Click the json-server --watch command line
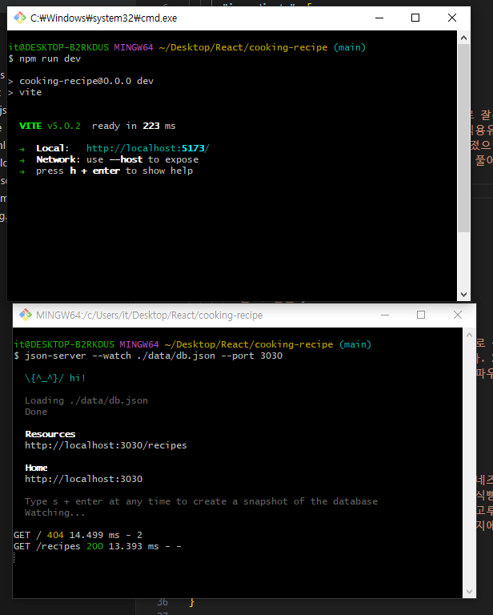 [x=154, y=356]
